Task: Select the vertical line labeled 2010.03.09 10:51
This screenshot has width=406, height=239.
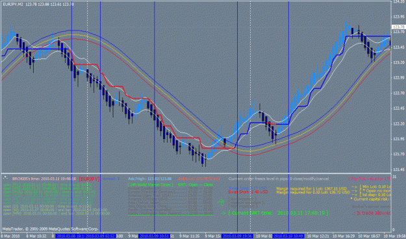Action: pos(155,116)
